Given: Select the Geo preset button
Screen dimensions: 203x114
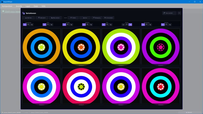Looking at the screenshot, I should click(85, 18).
